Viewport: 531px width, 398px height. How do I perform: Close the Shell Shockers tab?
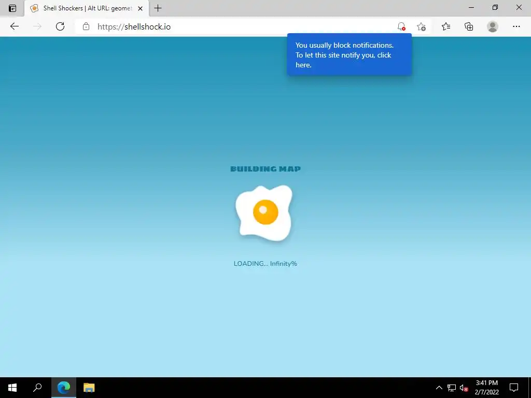click(140, 8)
